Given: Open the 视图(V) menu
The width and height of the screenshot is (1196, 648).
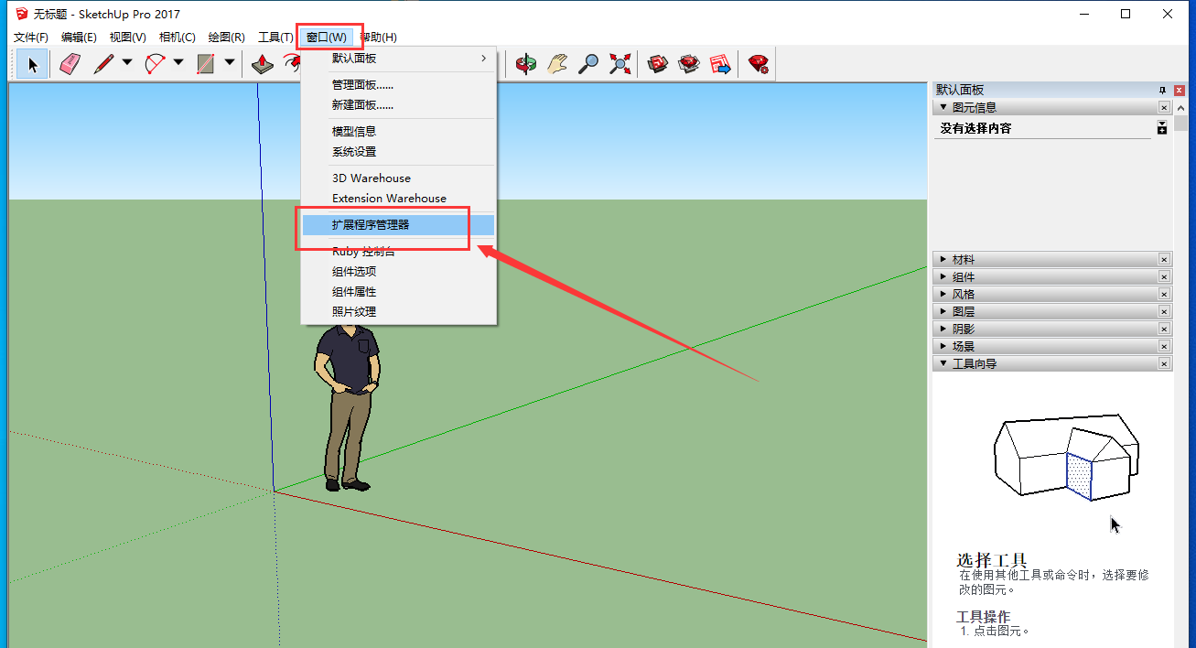Looking at the screenshot, I should (x=128, y=38).
